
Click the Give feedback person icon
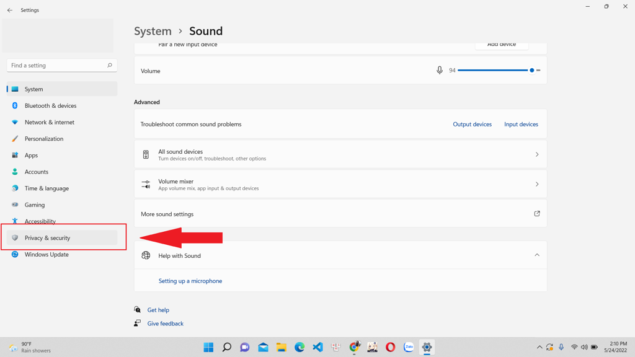pyautogui.click(x=138, y=323)
